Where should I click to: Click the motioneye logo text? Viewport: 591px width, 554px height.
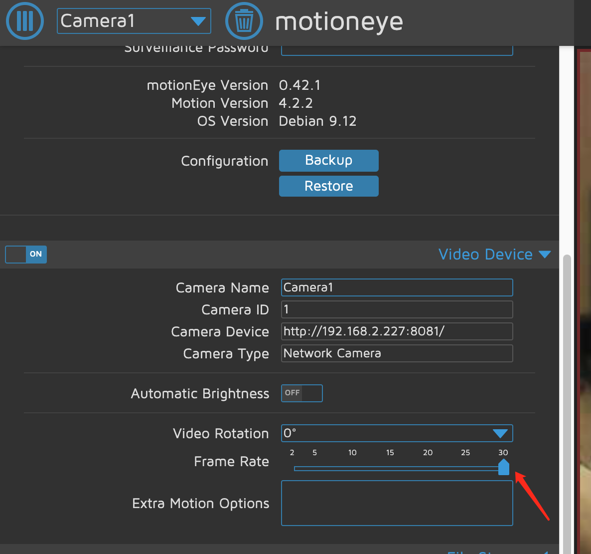tap(339, 21)
